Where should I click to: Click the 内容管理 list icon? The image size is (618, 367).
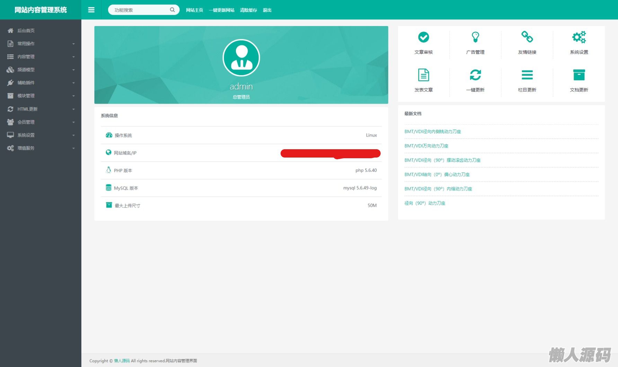[x=10, y=56]
